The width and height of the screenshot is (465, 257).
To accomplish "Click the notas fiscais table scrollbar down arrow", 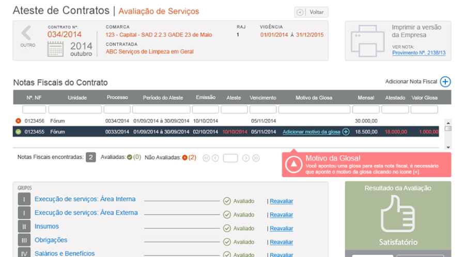I will 448,147.
